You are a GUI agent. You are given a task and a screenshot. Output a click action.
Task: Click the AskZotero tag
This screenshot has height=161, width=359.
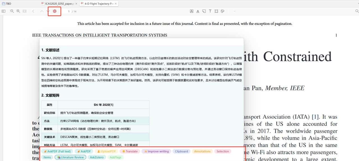tap(97, 157)
